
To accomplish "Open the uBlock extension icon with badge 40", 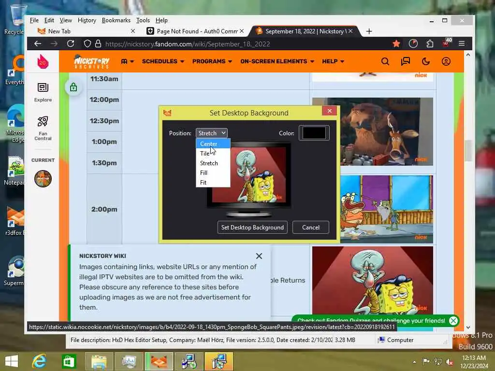I will [446, 43].
